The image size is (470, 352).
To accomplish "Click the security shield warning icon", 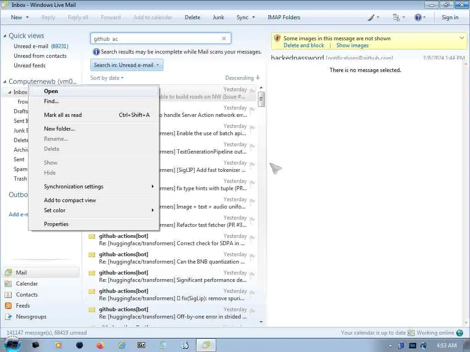I will pyautogui.click(x=277, y=38).
